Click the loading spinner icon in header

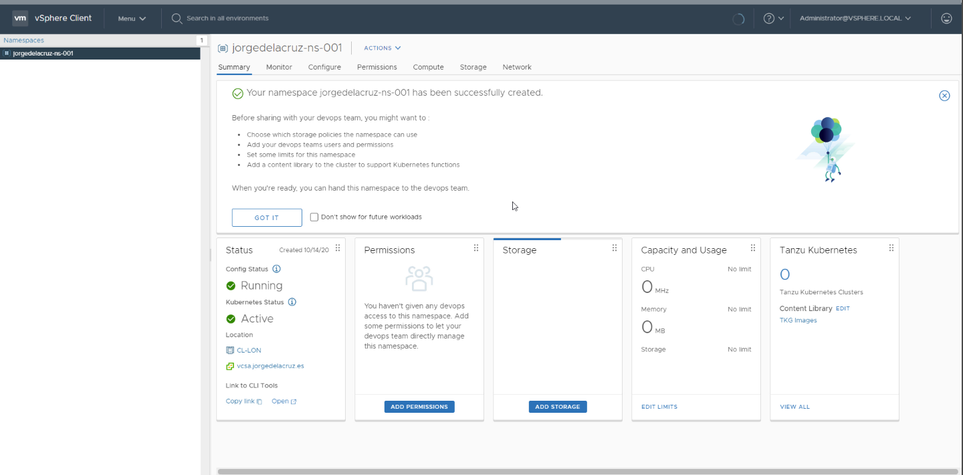pyautogui.click(x=738, y=19)
